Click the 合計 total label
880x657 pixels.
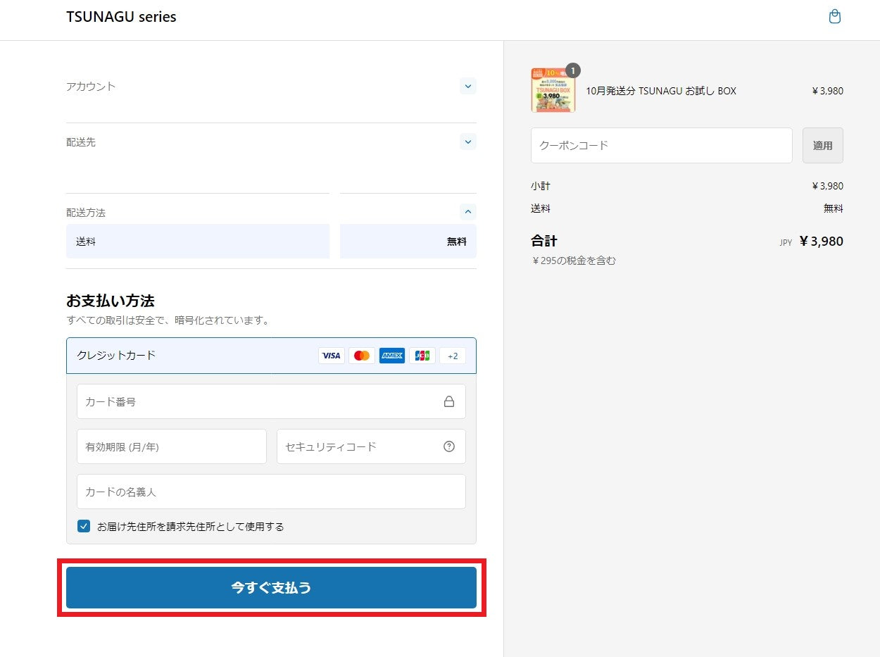(x=544, y=241)
